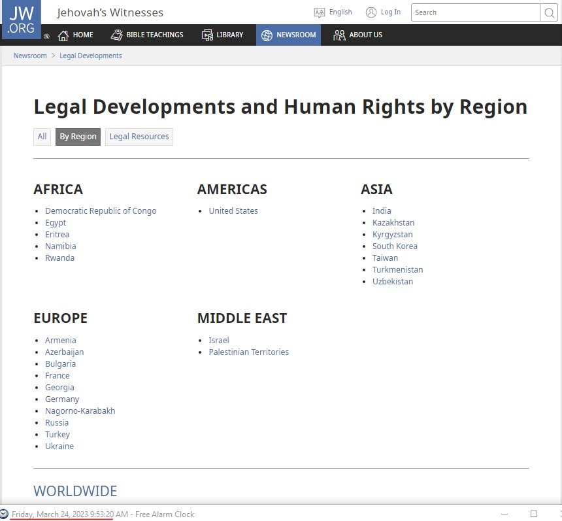The image size is (562, 521).
Task: Click the MIDDLE EAST region heading
Action: (x=242, y=318)
